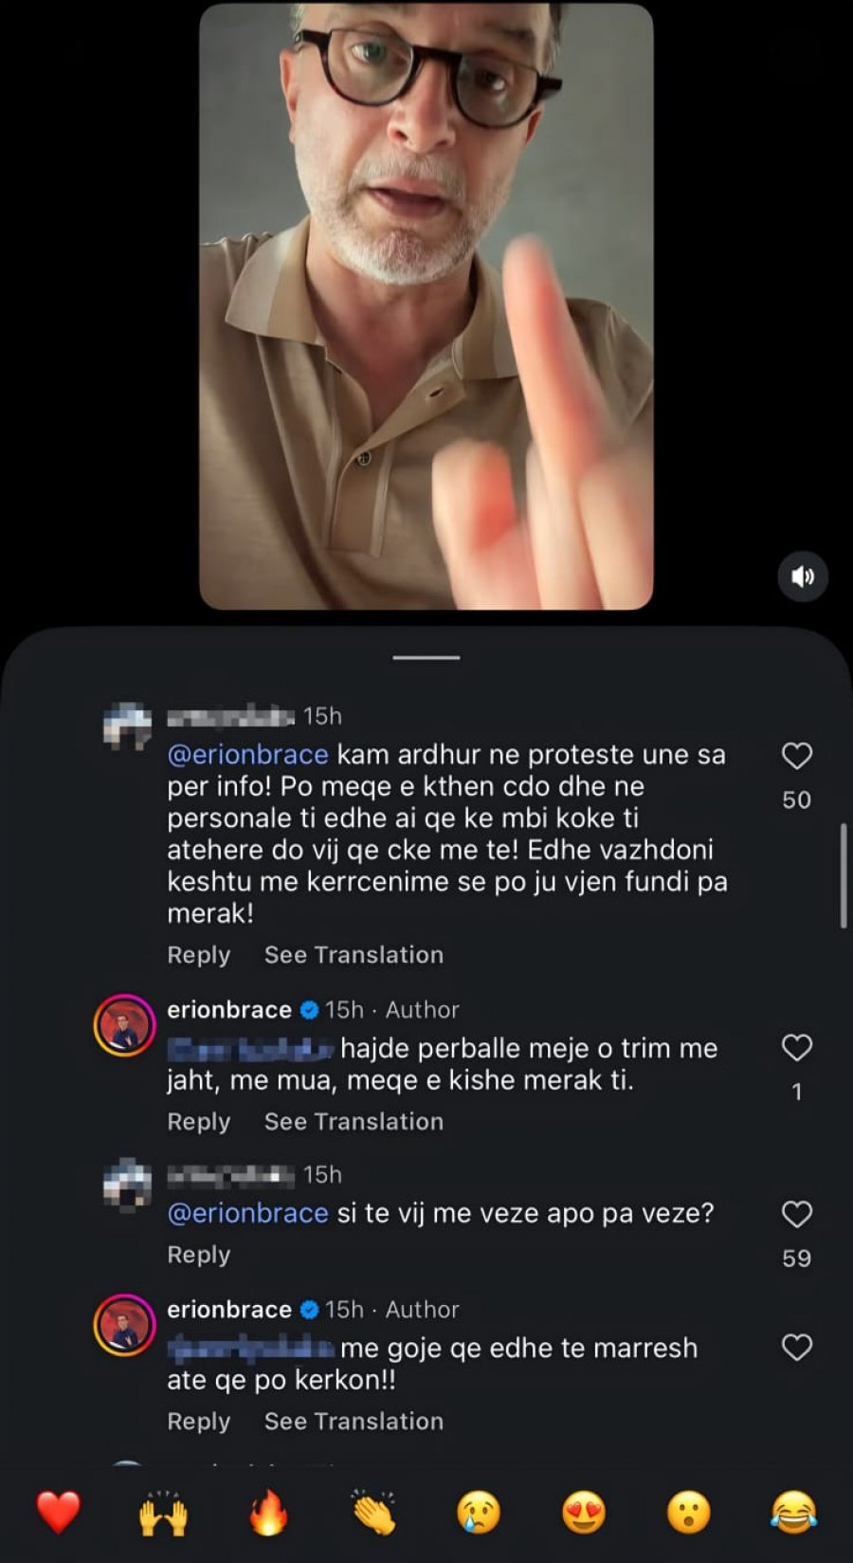The height and width of the screenshot is (1563, 853).
Task: Send the raised hands emoji reaction
Action: point(164,1512)
